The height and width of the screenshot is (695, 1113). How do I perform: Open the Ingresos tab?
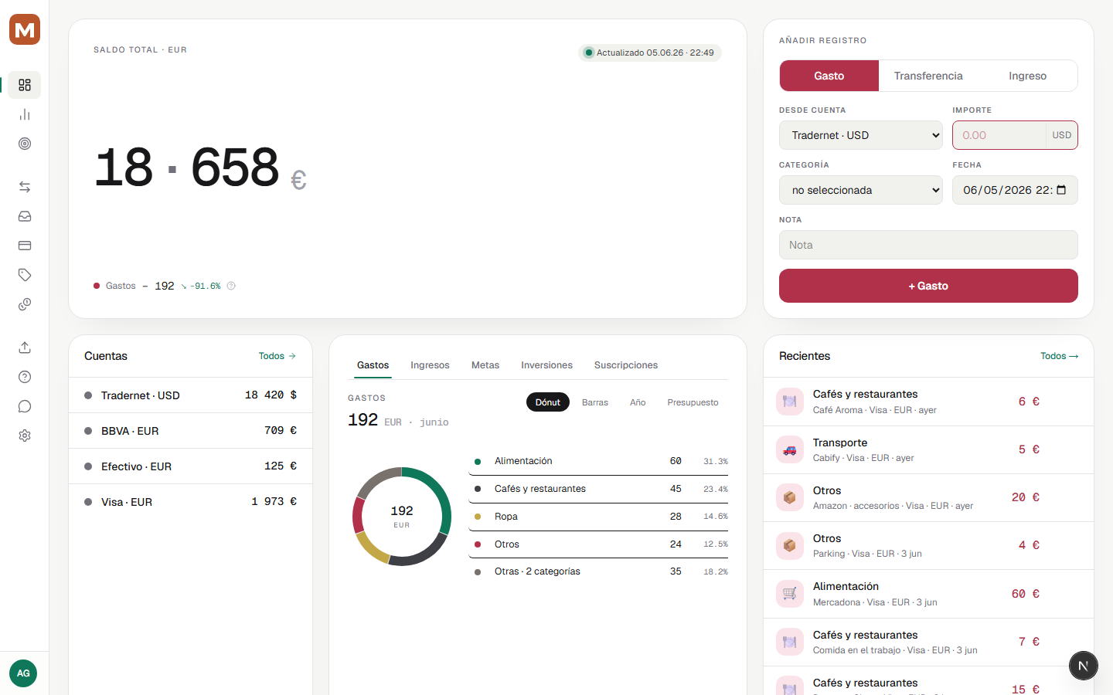point(430,365)
